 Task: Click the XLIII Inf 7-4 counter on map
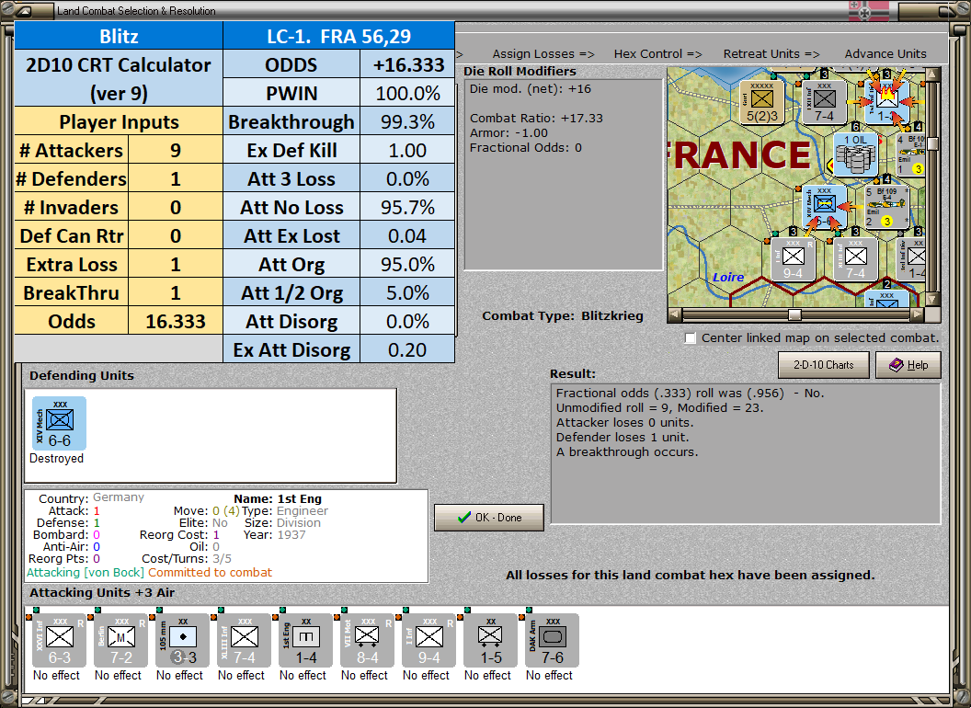tap(856, 259)
